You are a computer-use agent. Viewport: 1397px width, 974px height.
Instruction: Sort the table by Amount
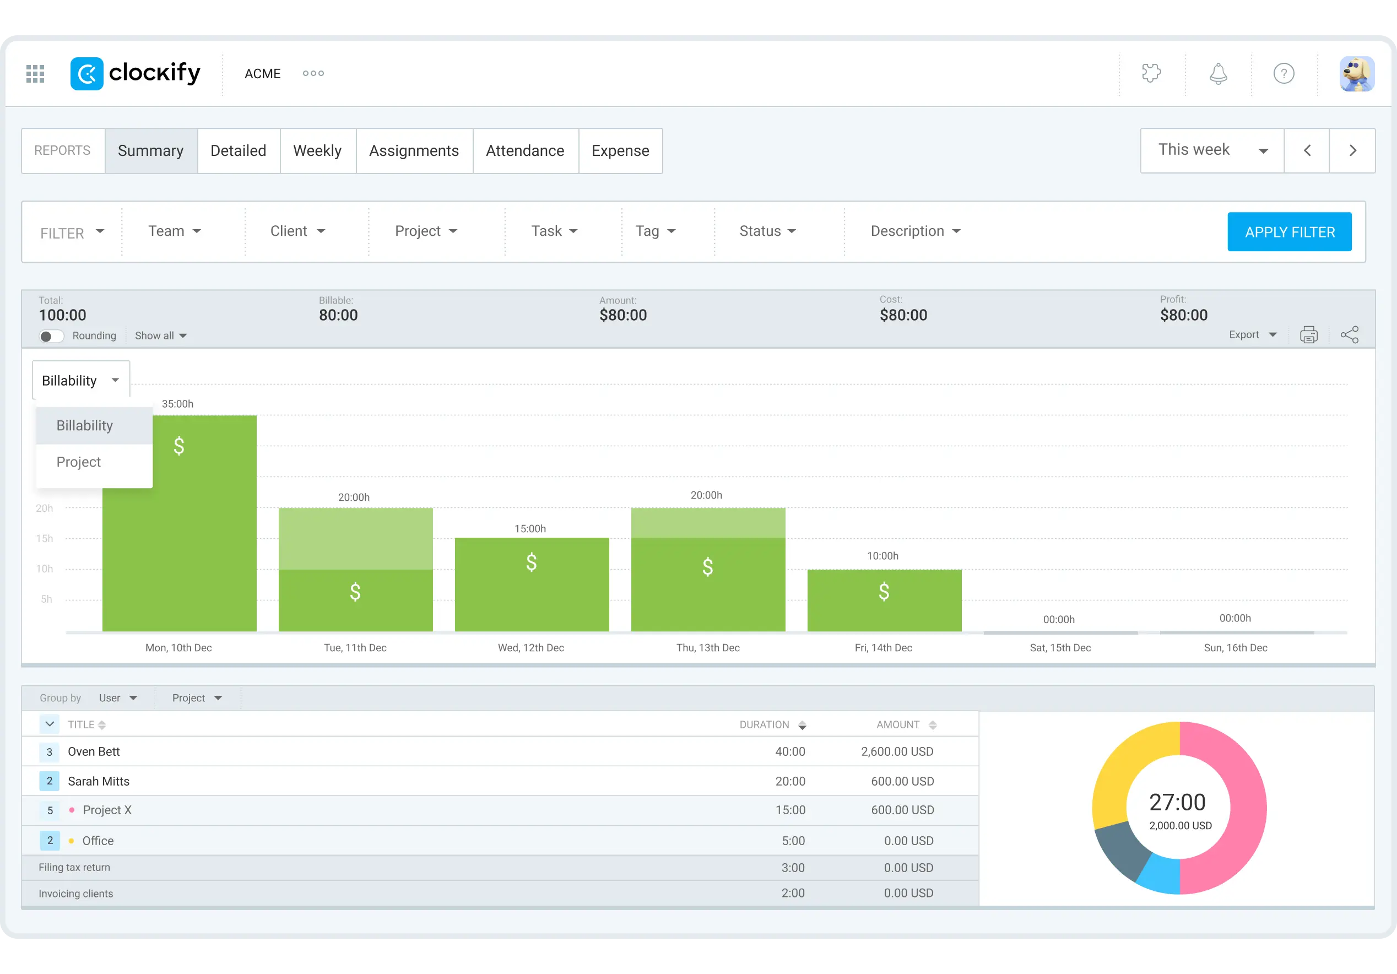coord(933,724)
